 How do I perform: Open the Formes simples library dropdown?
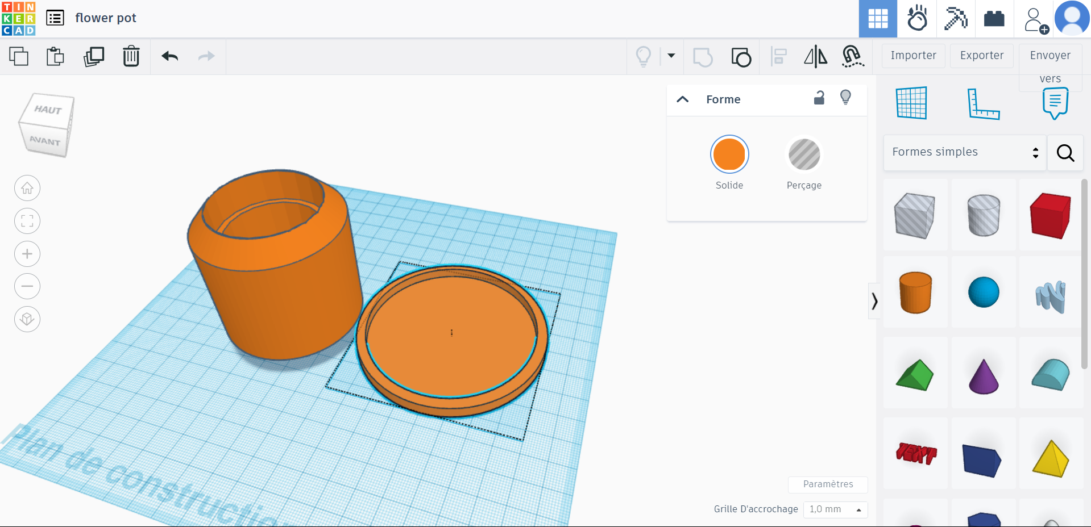(965, 152)
